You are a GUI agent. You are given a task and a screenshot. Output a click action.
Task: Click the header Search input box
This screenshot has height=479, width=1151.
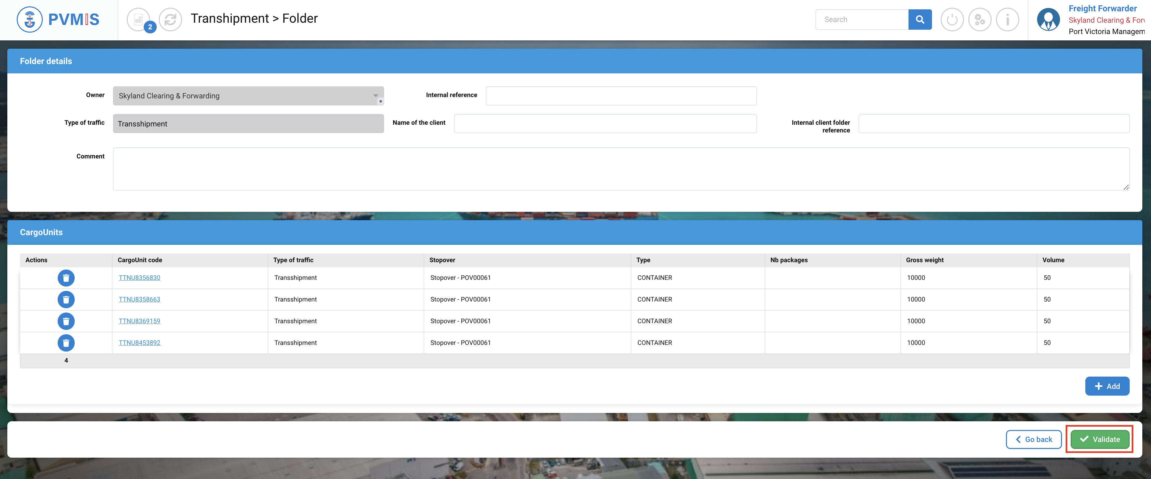tap(862, 19)
